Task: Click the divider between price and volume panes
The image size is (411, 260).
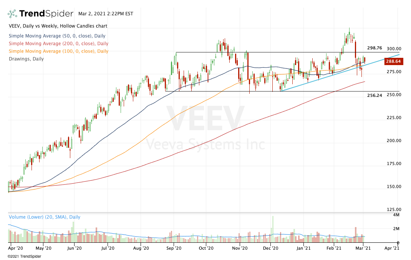Action: point(204,213)
